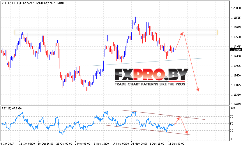Screen dimensions: 242x147
Task: Click the 1.18500 price axis label
Action: (x=236, y=37)
